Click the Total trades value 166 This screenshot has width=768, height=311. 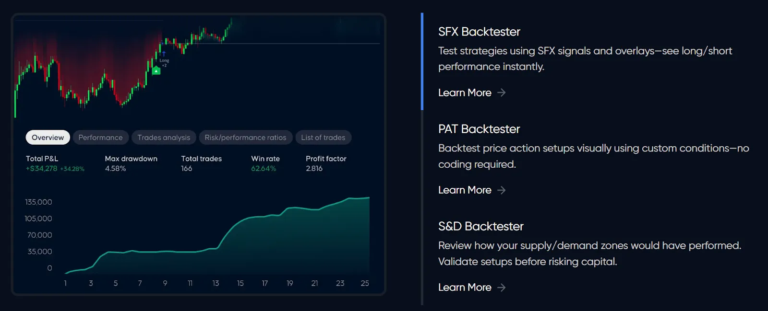(187, 169)
